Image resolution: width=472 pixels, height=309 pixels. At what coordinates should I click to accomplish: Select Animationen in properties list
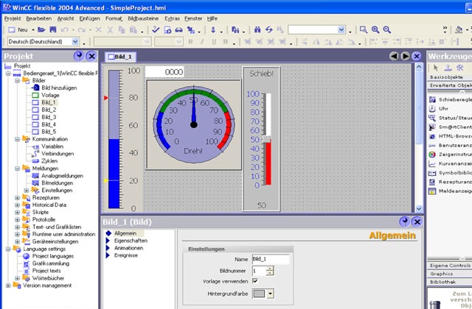pos(128,248)
